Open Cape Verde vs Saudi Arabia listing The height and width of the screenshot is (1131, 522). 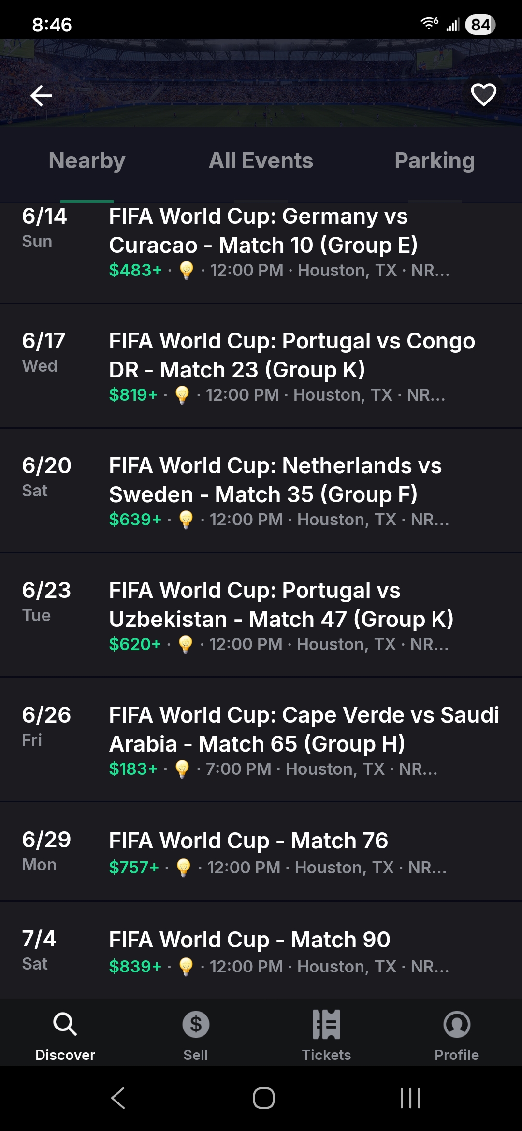304,729
